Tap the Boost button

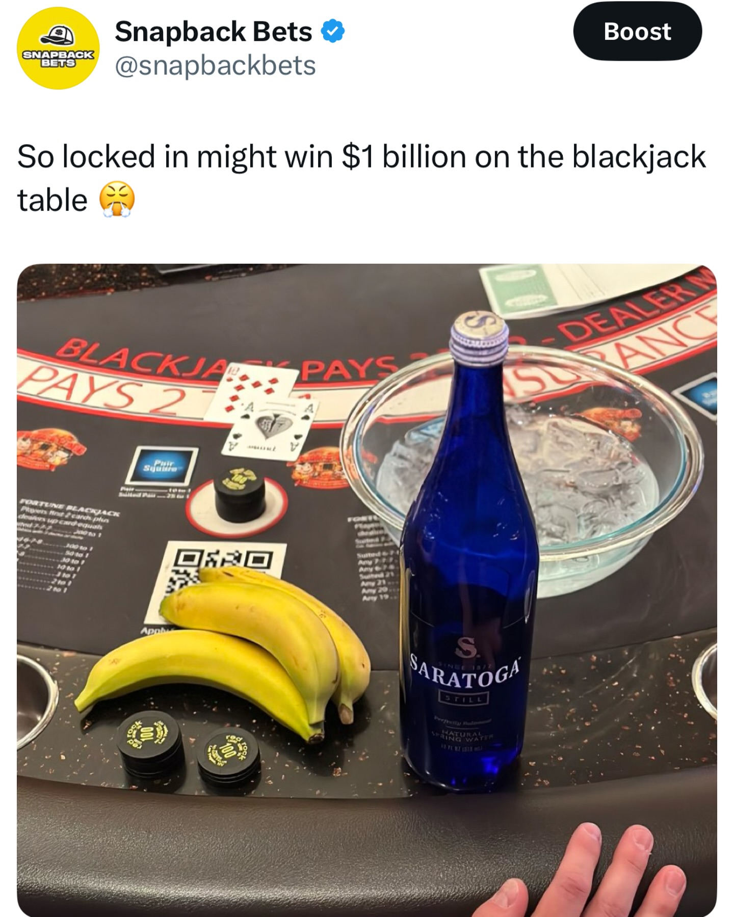pyautogui.click(x=637, y=32)
